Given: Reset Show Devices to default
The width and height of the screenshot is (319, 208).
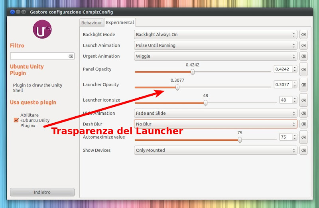Looking at the screenshot, I should tap(303, 150).
